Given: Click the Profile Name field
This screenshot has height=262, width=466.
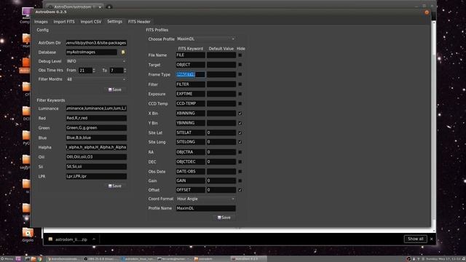Looking at the screenshot, I should pyautogui.click(x=205, y=208).
